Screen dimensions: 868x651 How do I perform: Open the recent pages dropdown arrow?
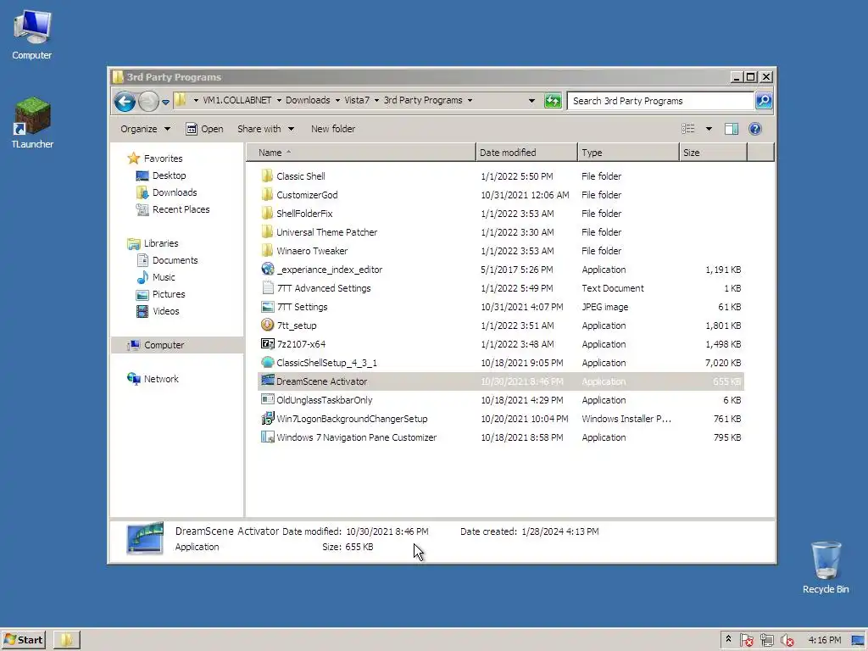click(165, 102)
